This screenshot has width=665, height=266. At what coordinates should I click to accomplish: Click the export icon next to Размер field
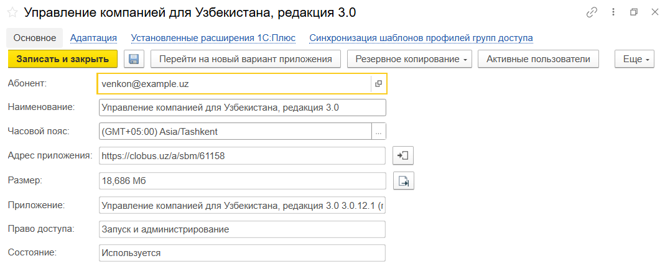404,181
